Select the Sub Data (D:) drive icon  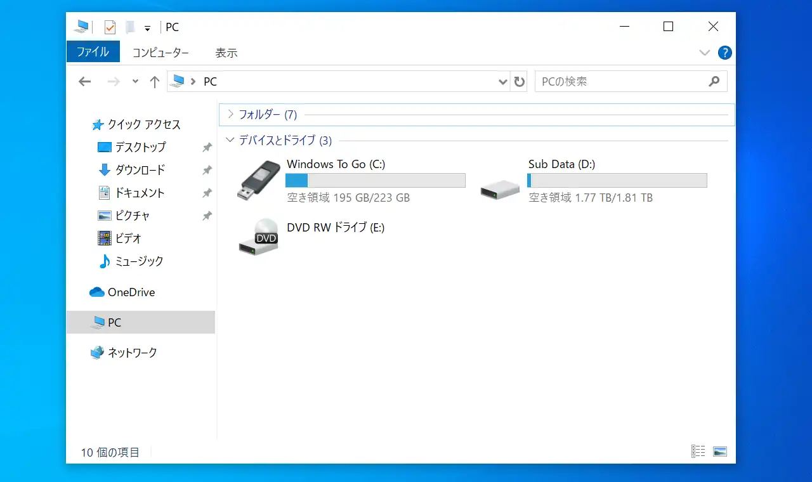pyautogui.click(x=500, y=188)
